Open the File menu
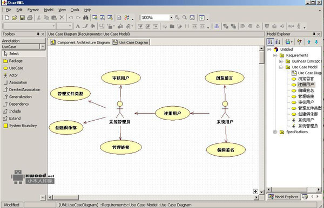The width and height of the screenshot is (324, 208). [x=9, y=10]
